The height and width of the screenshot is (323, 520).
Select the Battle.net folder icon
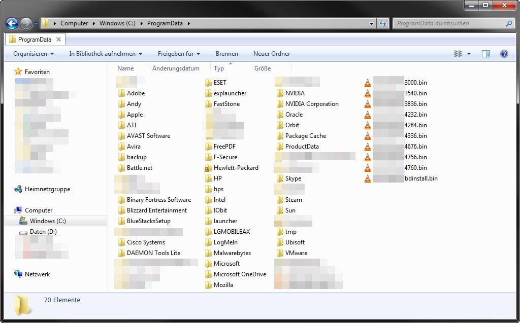pos(121,168)
